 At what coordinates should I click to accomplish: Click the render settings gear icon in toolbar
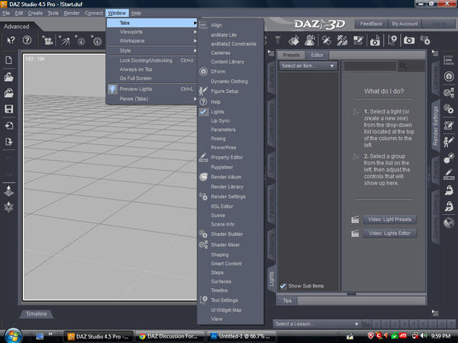click(425, 40)
